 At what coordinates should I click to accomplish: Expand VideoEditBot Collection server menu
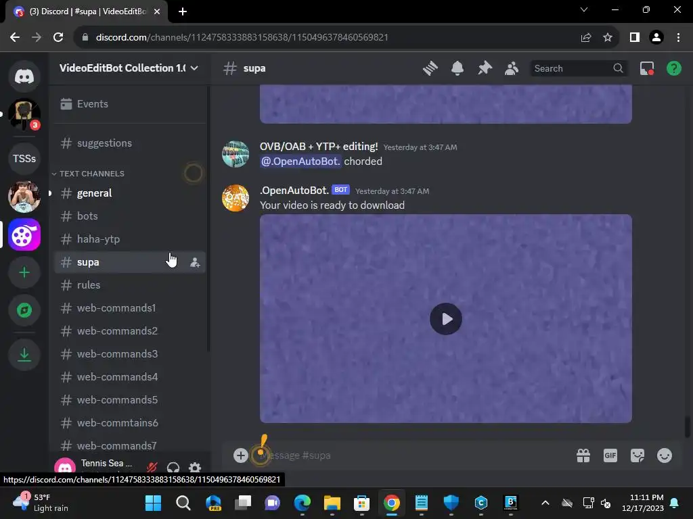[129, 68]
